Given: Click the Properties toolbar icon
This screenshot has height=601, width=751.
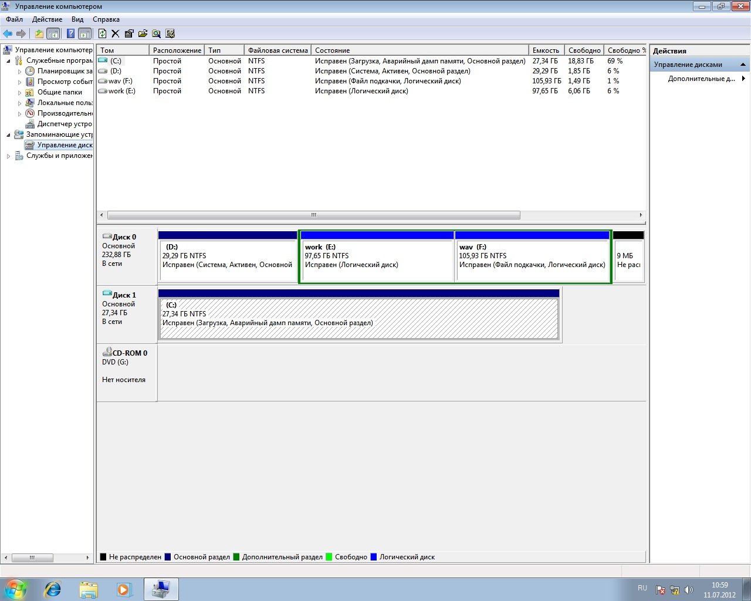Looking at the screenshot, I should click(x=129, y=33).
